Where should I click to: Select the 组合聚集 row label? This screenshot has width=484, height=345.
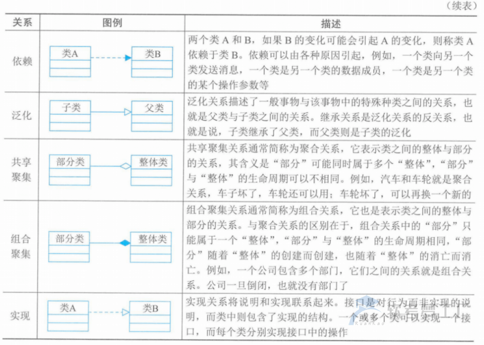click(22, 245)
